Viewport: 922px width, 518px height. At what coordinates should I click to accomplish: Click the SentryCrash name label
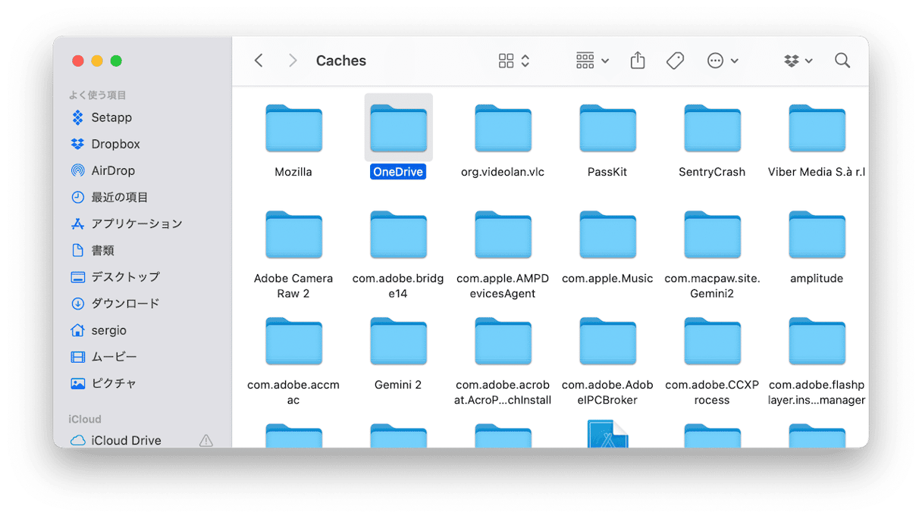712,172
